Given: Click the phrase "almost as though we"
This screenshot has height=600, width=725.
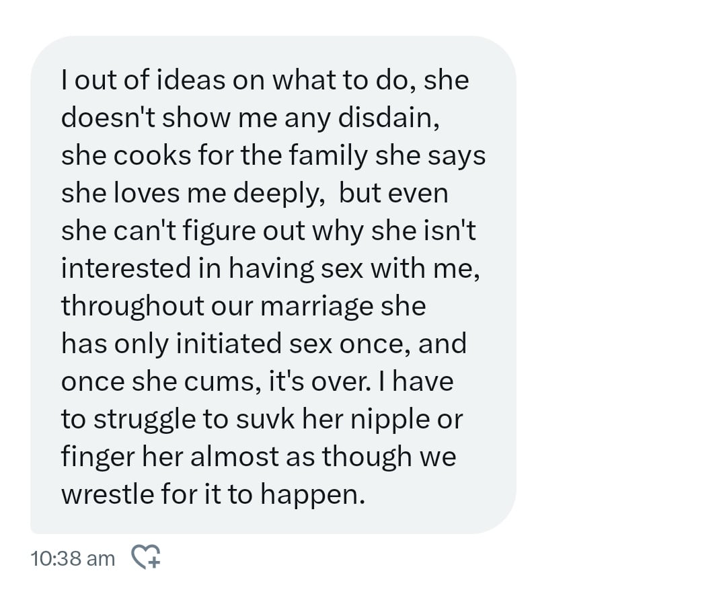Looking at the screenshot, I should pyautogui.click(x=323, y=457).
